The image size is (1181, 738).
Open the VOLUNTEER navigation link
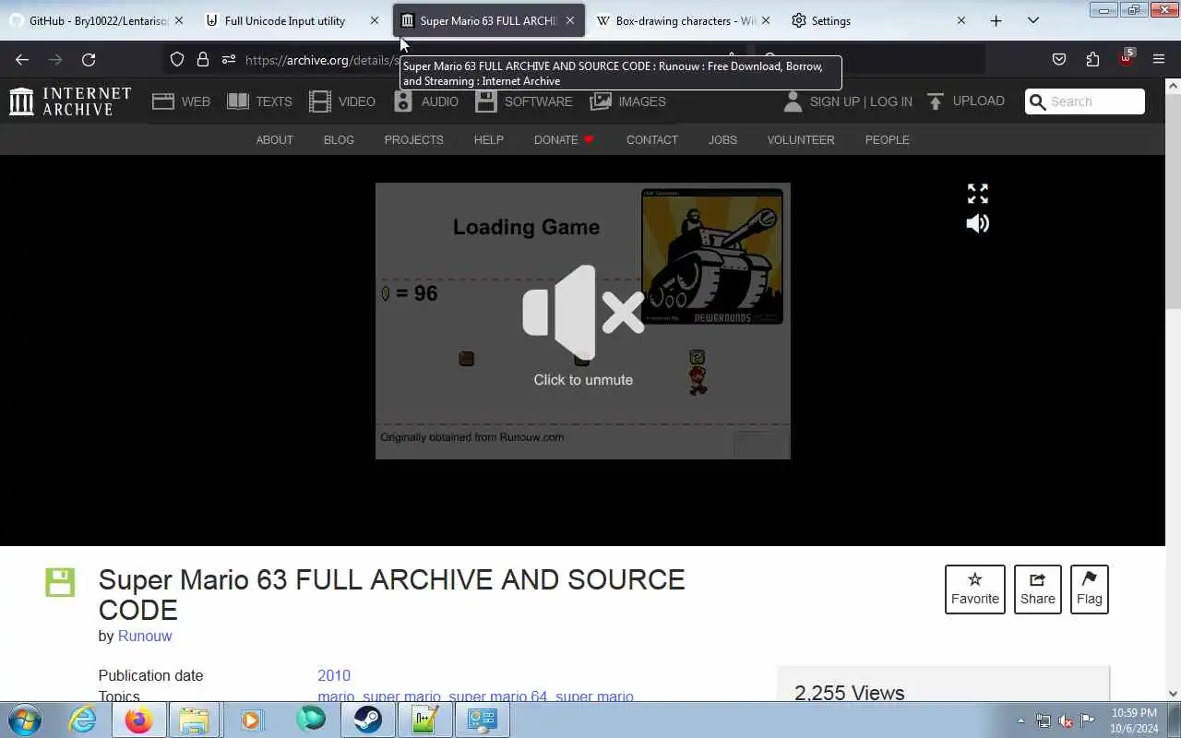(801, 139)
